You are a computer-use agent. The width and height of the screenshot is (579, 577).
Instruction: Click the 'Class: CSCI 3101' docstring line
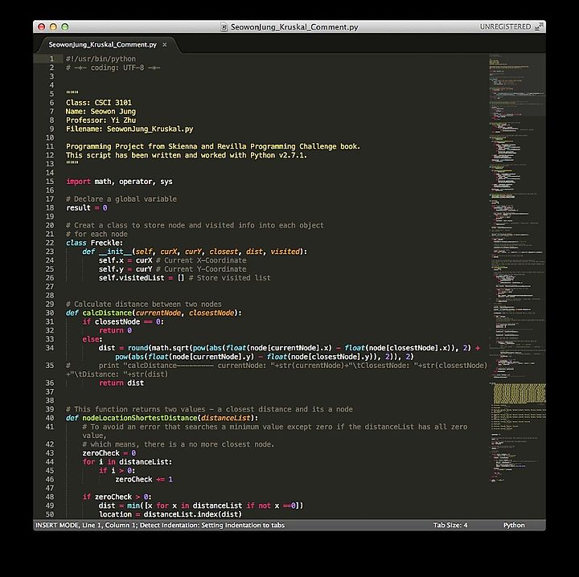point(99,103)
